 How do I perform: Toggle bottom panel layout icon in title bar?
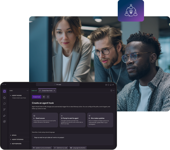tap(111, 85)
